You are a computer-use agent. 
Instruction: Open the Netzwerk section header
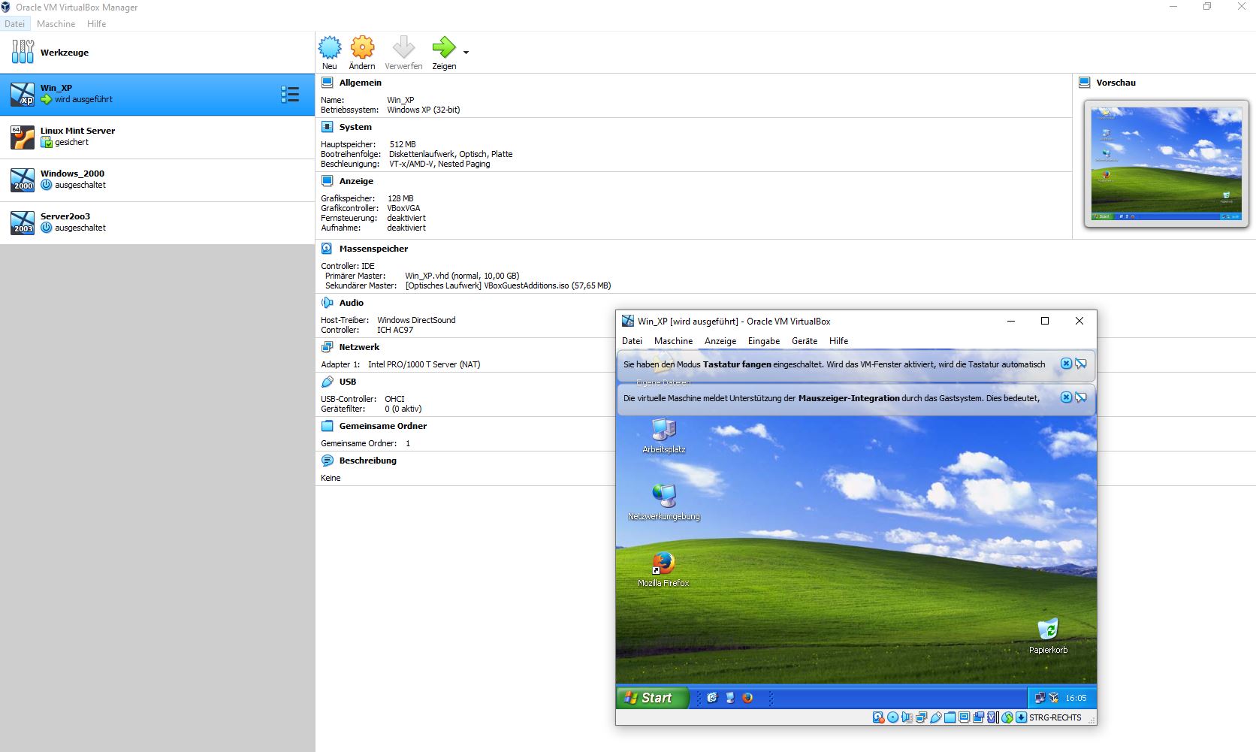coord(359,347)
